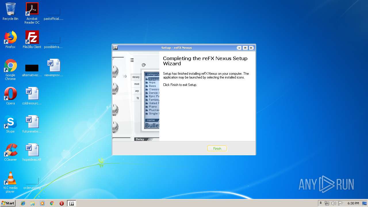Open the Skype desktop shortcut

coord(10,124)
